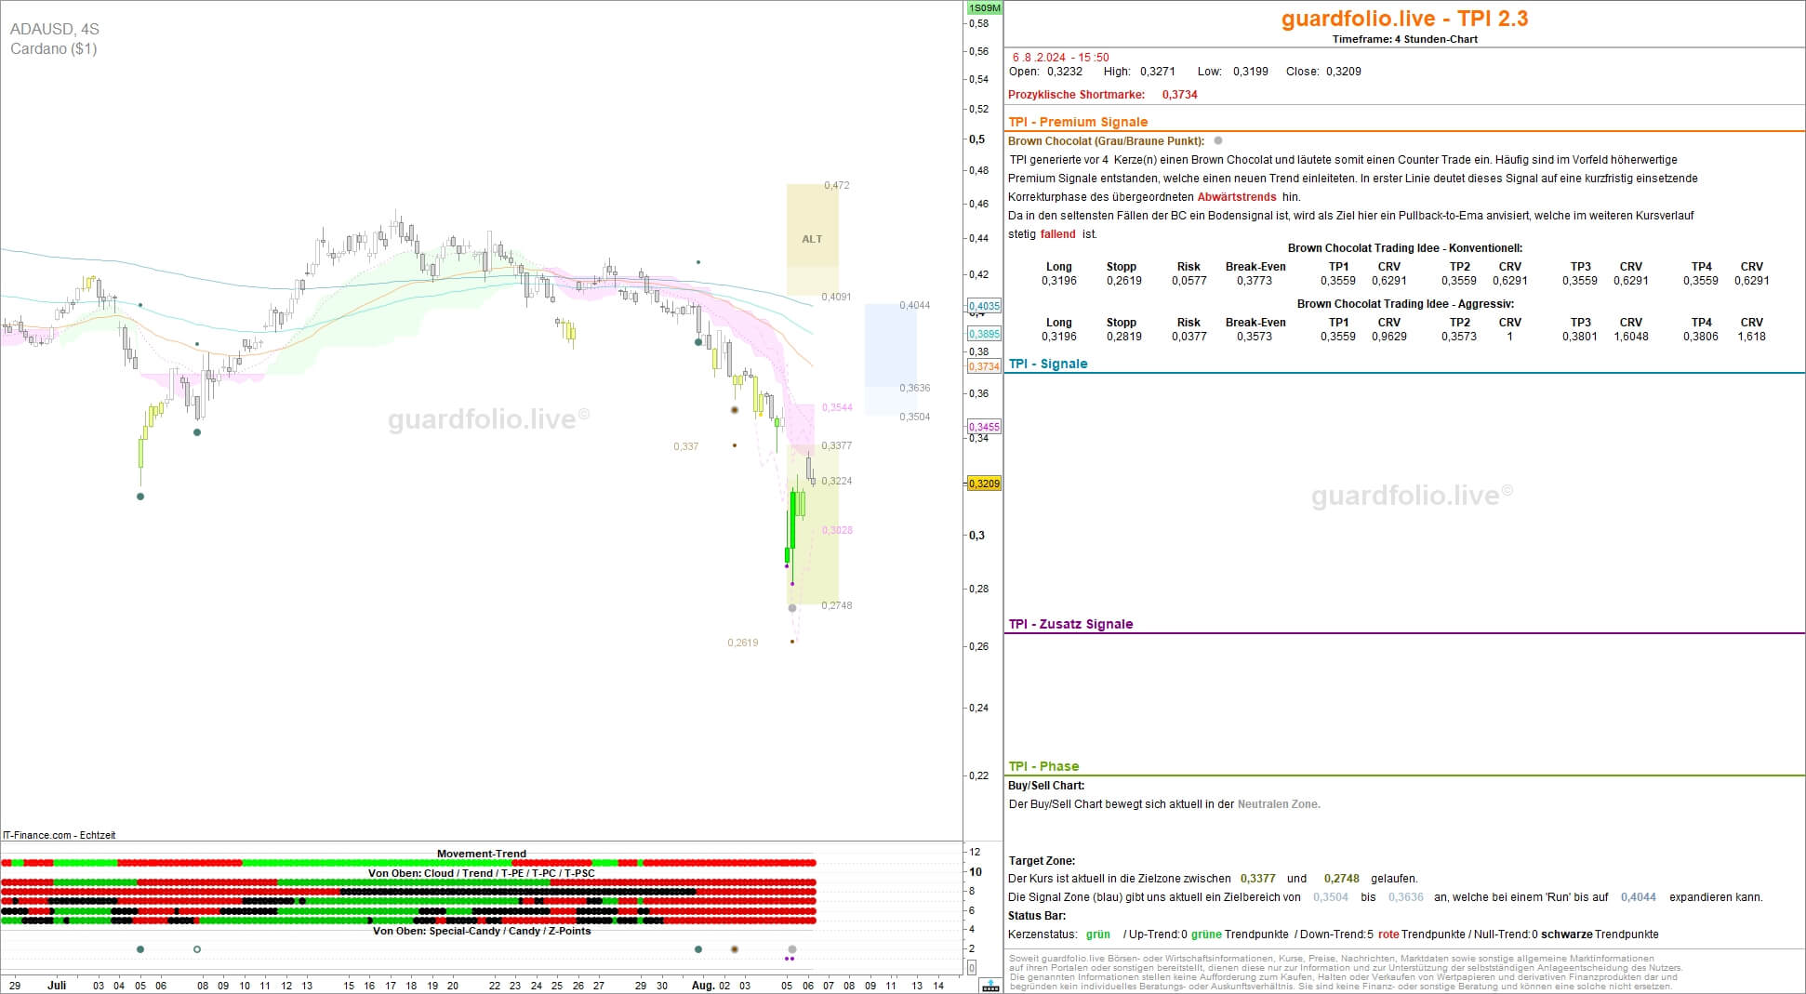Open the guardfolio.live - TPI 2.3 title
Image resolution: width=1806 pixels, height=994 pixels.
[x=1404, y=19]
